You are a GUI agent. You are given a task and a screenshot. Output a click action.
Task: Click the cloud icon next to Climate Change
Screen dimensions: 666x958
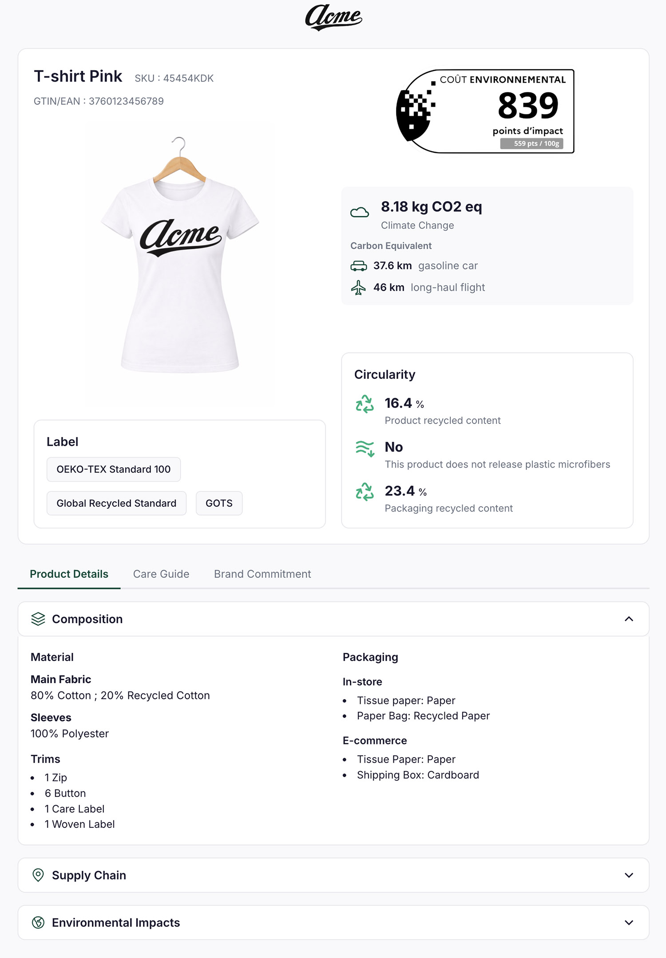[x=361, y=212]
